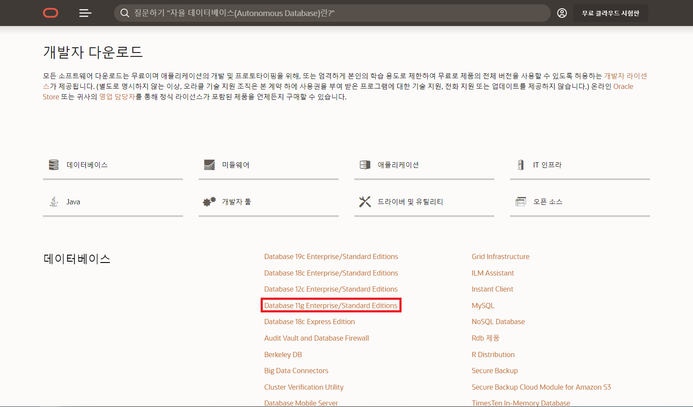
Task: Select the Java category tab
Action: pyautogui.click(x=113, y=203)
